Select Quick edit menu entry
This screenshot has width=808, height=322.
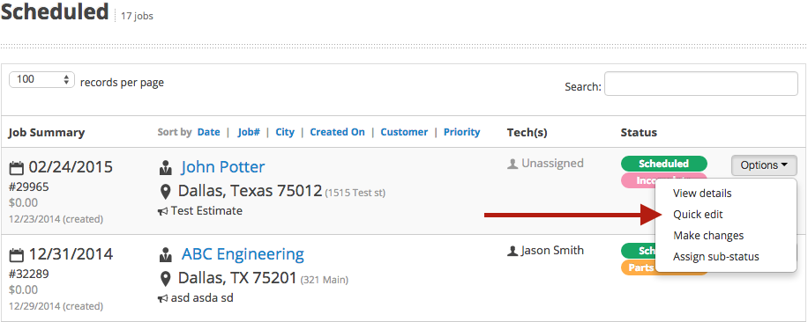pos(698,215)
